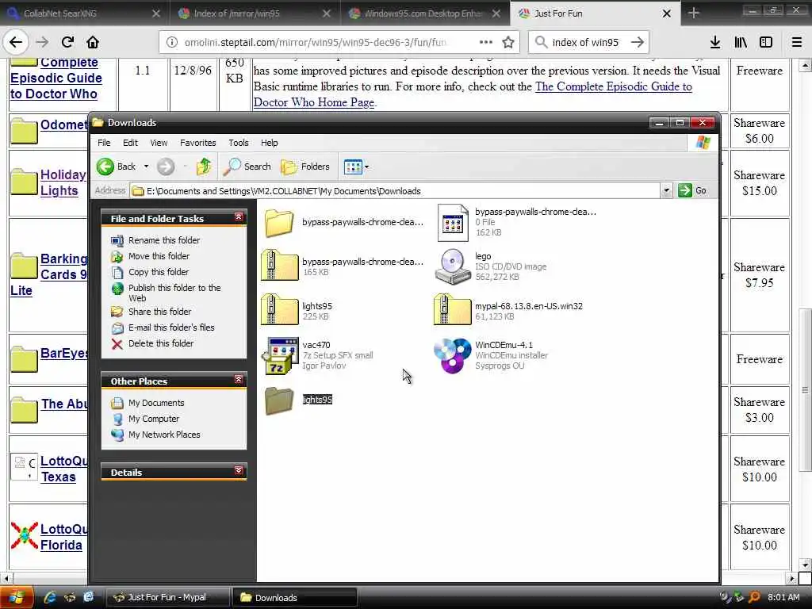The height and width of the screenshot is (609, 812).
Task: Open the browser hamburger menu
Action: pyautogui.click(x=797, y=42)
